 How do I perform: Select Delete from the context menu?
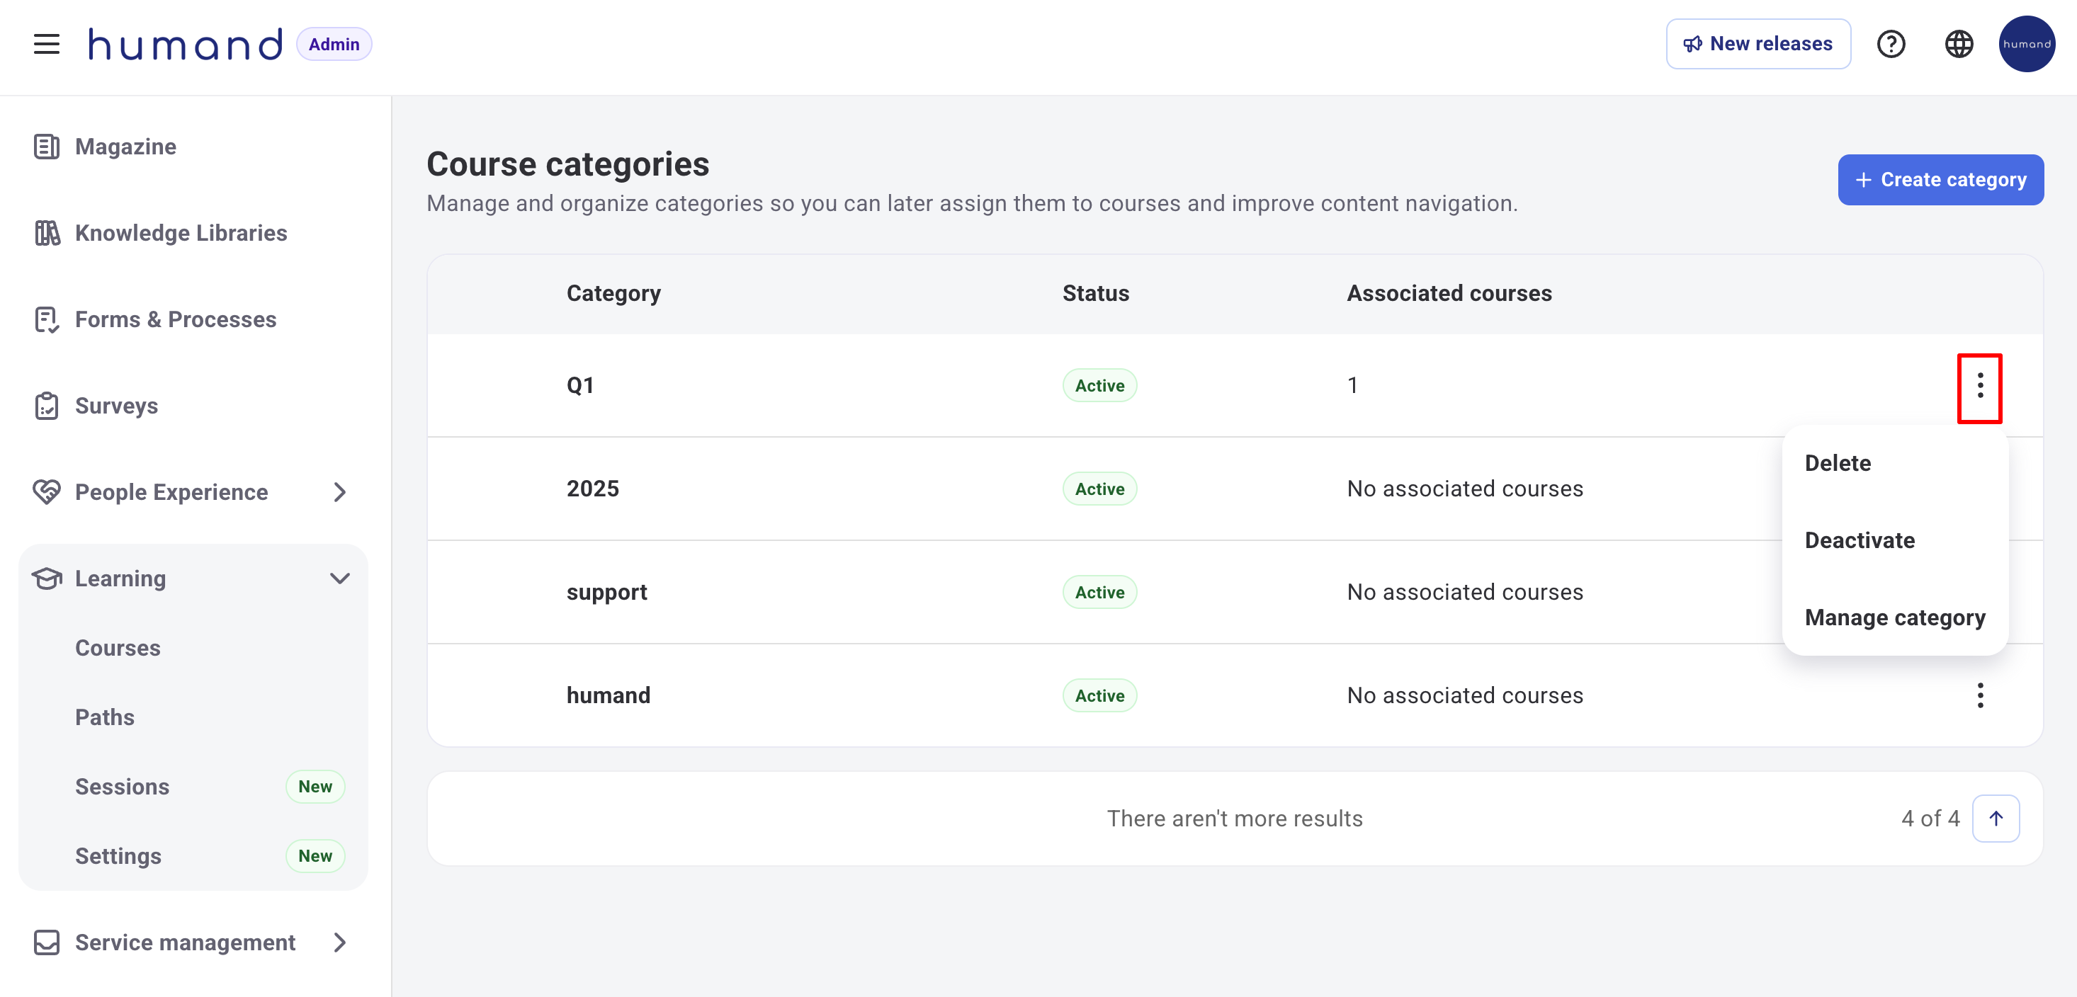[x=1838, y=462]
